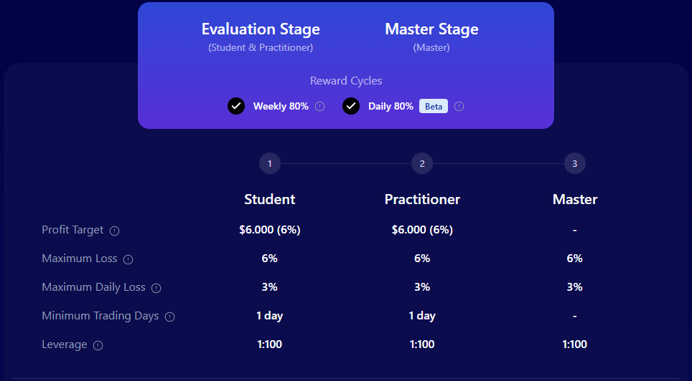Click step 3 circle marker

click(575, 164)
